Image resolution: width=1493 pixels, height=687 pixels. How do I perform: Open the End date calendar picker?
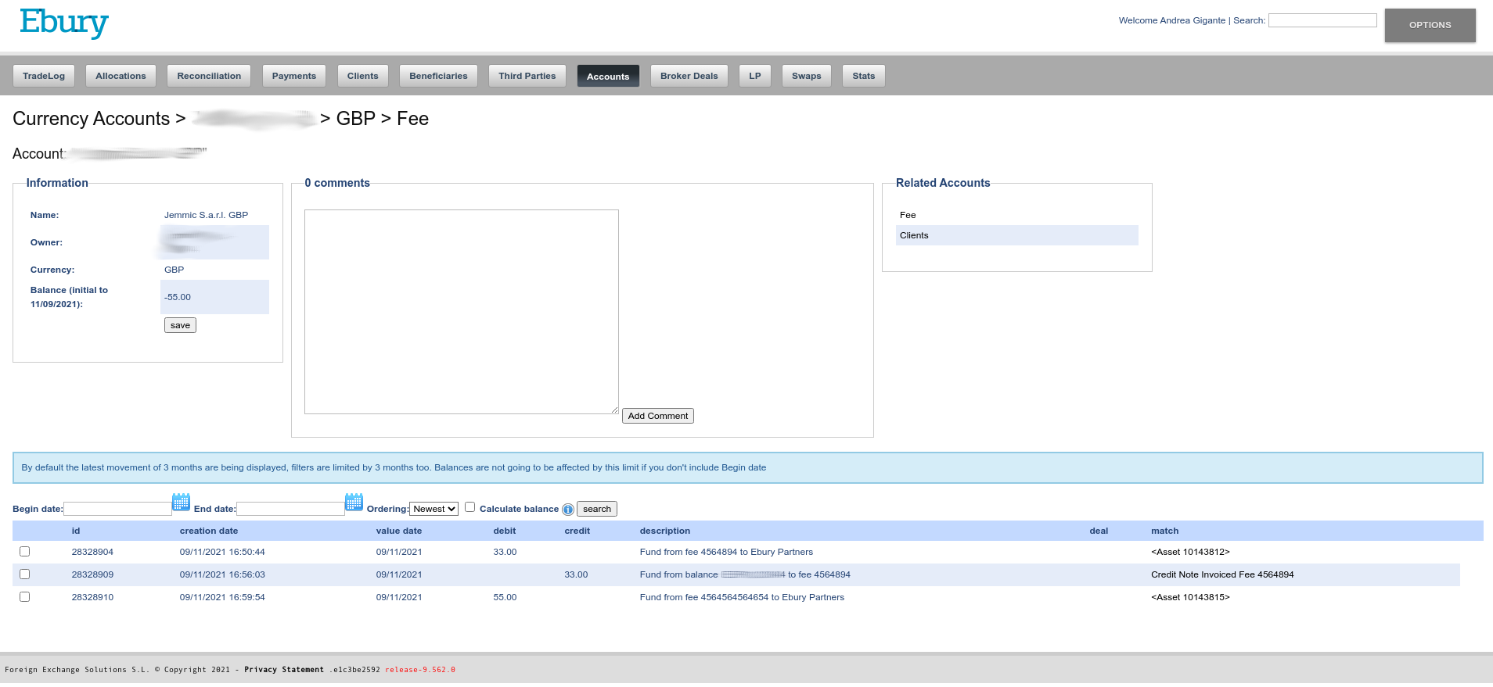click(354, 502)
